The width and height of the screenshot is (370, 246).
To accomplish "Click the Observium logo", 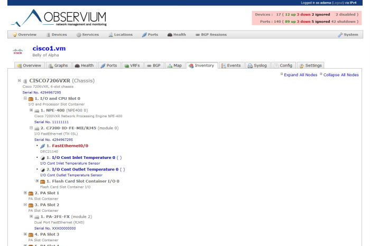I will (x=59, y=18).
